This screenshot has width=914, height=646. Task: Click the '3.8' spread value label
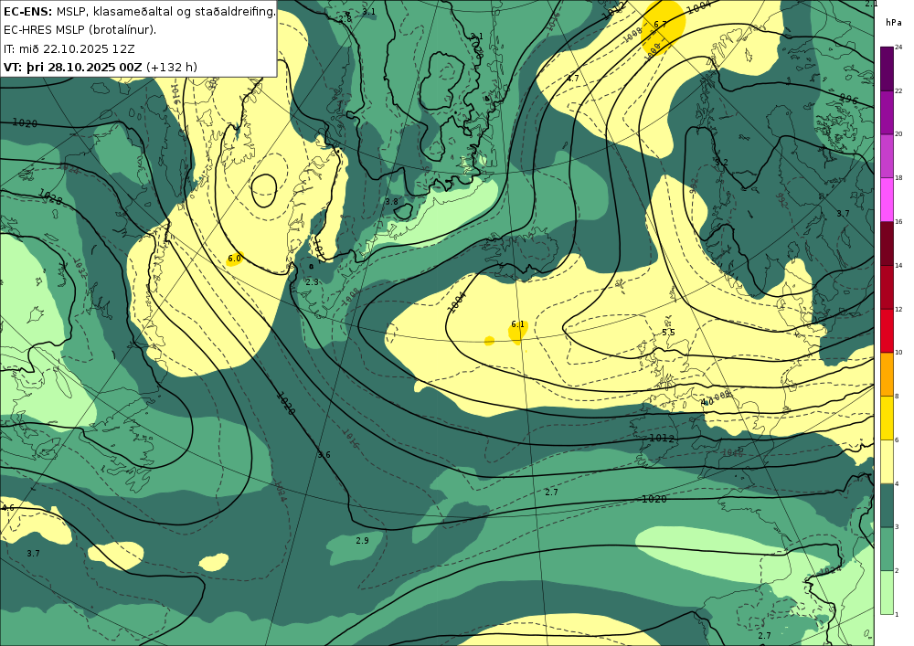(x=391, y=202)
